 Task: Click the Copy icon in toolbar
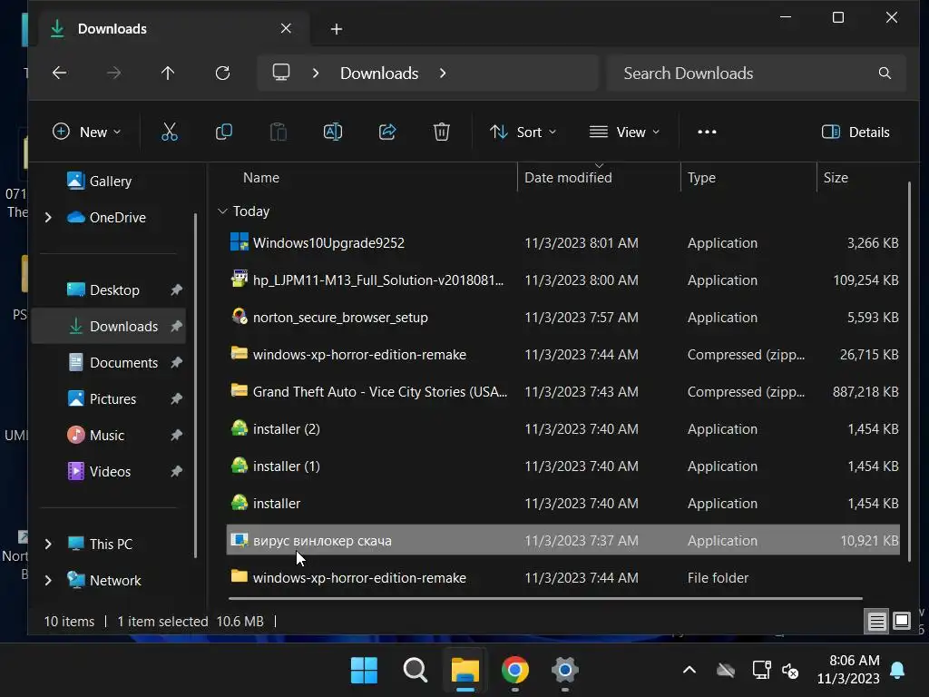(x=223, y=132)
